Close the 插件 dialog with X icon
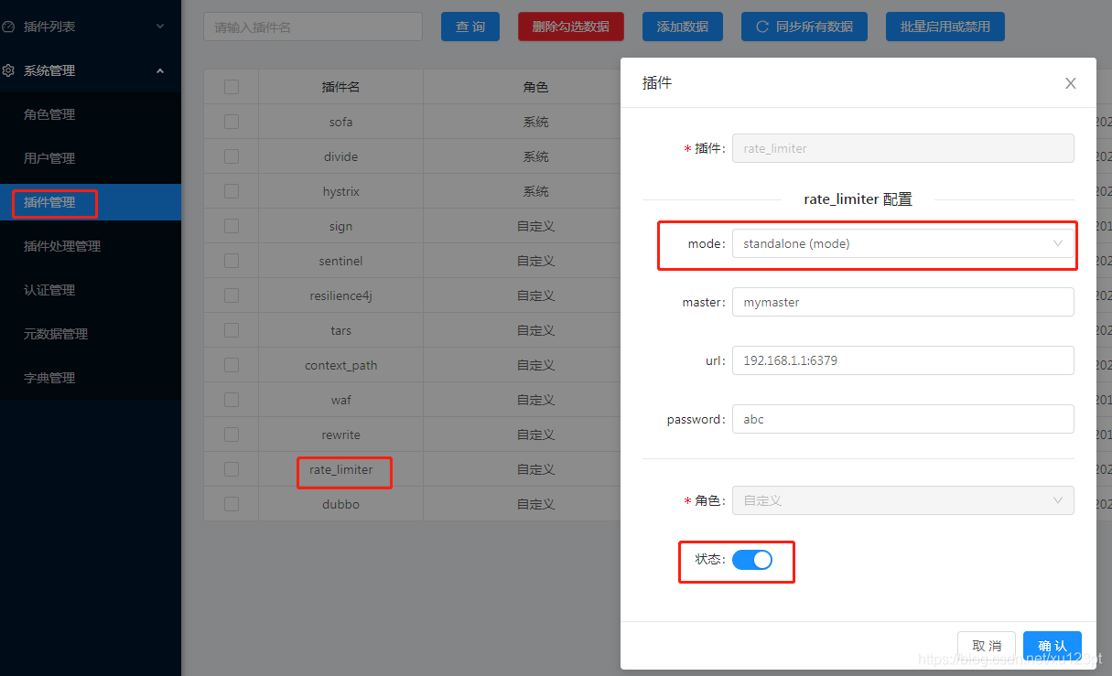 point(1071,83)
